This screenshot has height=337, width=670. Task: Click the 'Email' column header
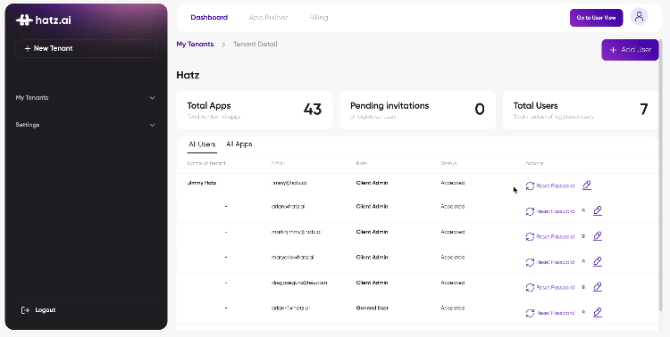tap(278, 163)
